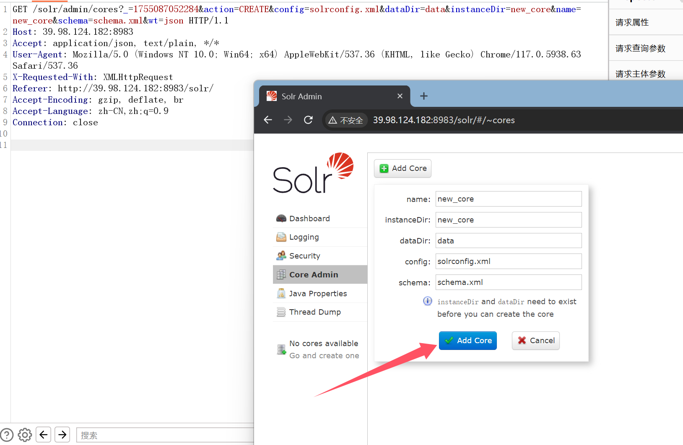Image resolution: width=683 pixels, height=445 pixels.
Task: Click the Solr favicon on the tab
Action: coord(272,96)
